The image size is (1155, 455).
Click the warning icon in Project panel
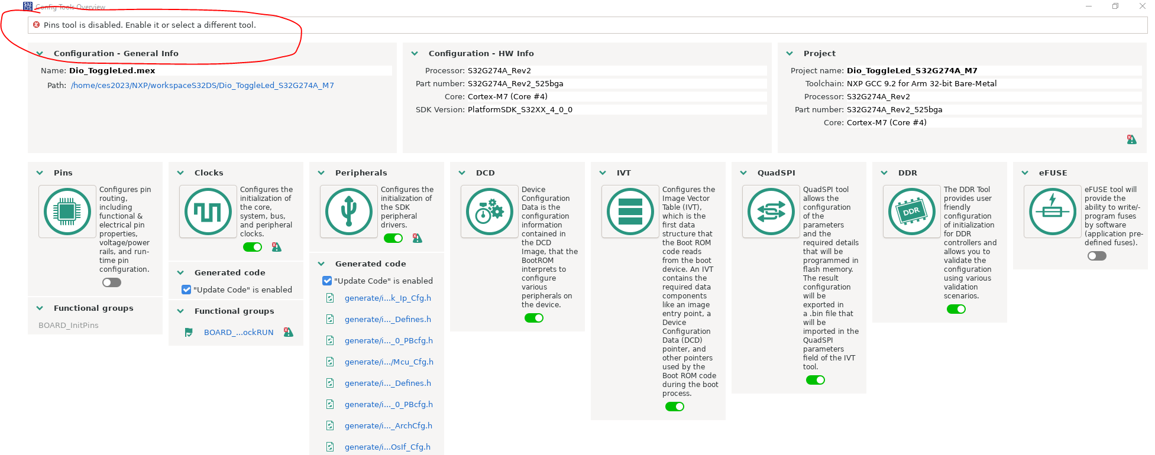coord(1131,139)
